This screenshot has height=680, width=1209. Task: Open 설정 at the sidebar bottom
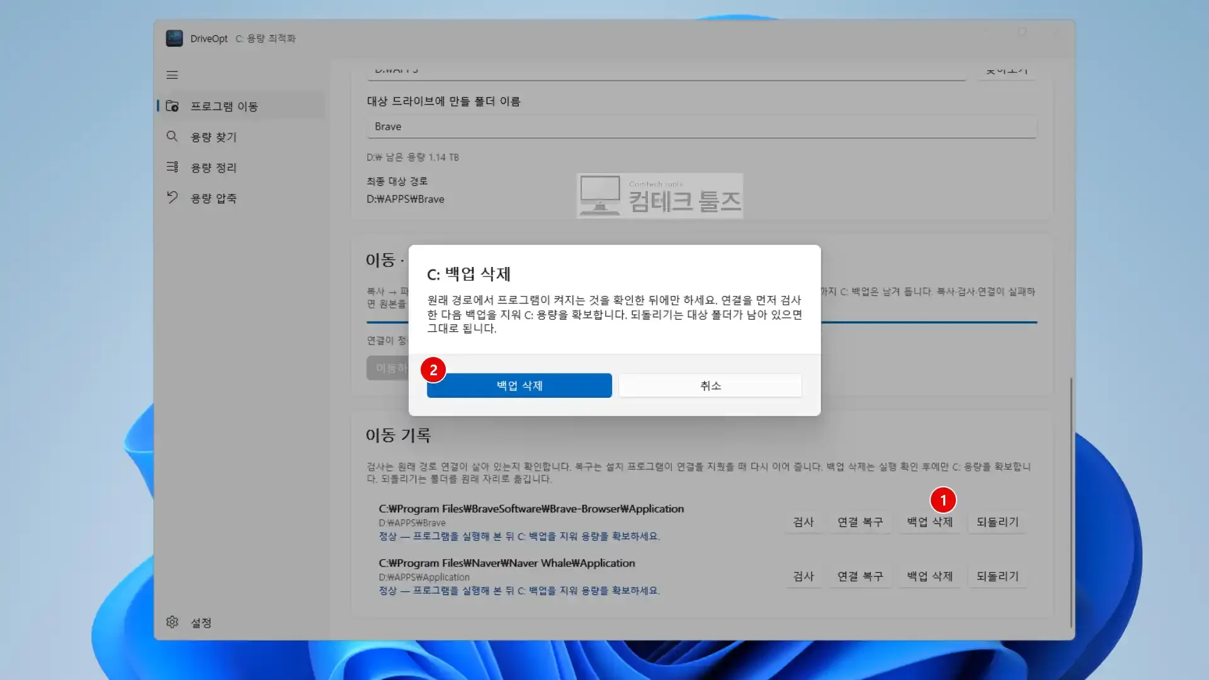point(240,622)
